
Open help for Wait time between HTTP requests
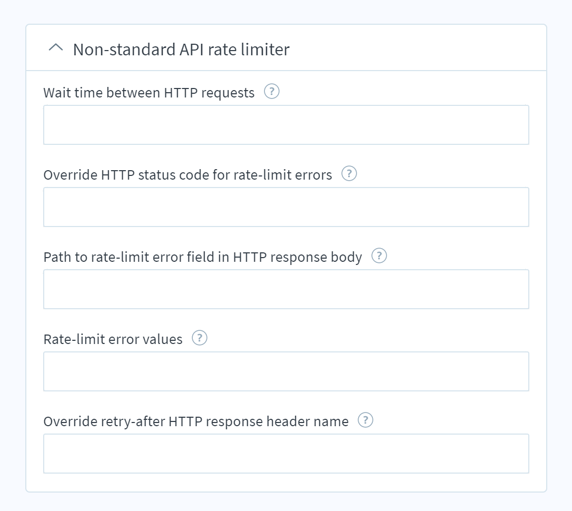point(272,92)
